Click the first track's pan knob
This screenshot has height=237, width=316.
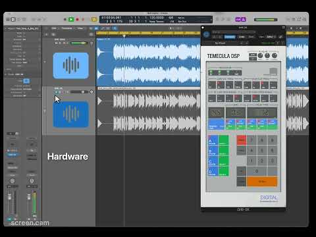pos(92,43)
